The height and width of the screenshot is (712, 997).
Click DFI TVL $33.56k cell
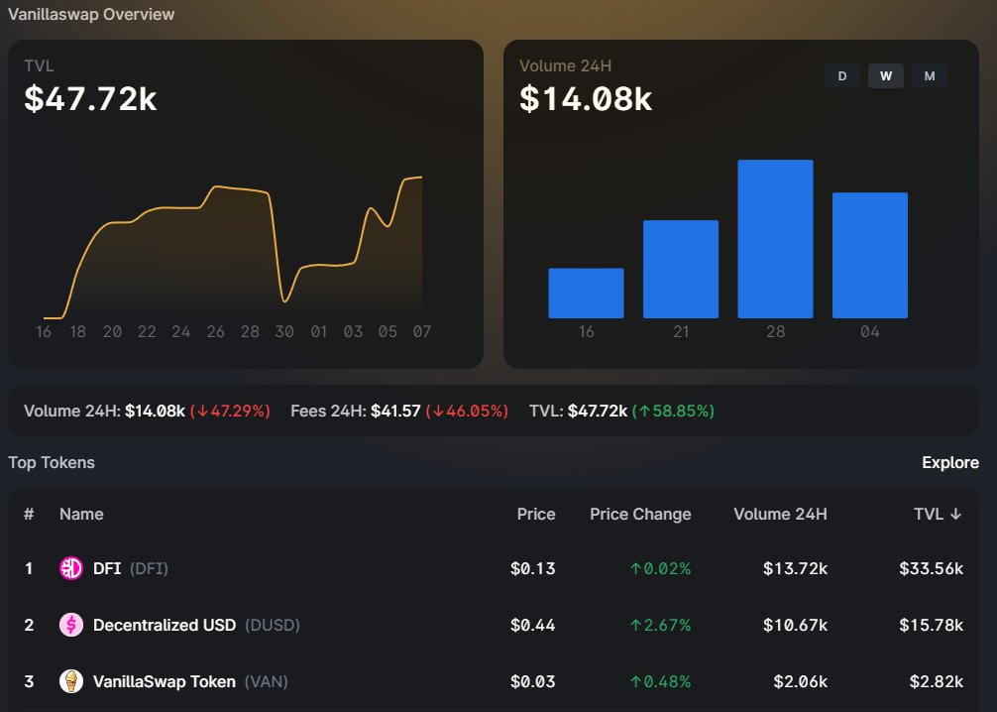(931, 568)
